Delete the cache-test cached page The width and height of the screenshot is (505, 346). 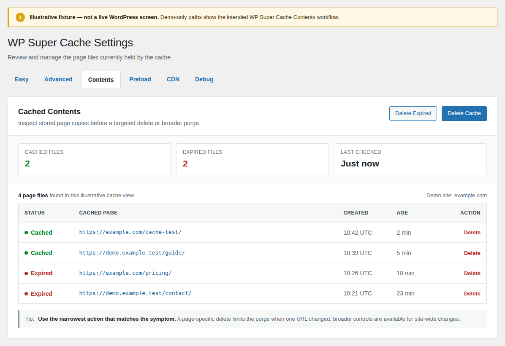pos(472,233)
